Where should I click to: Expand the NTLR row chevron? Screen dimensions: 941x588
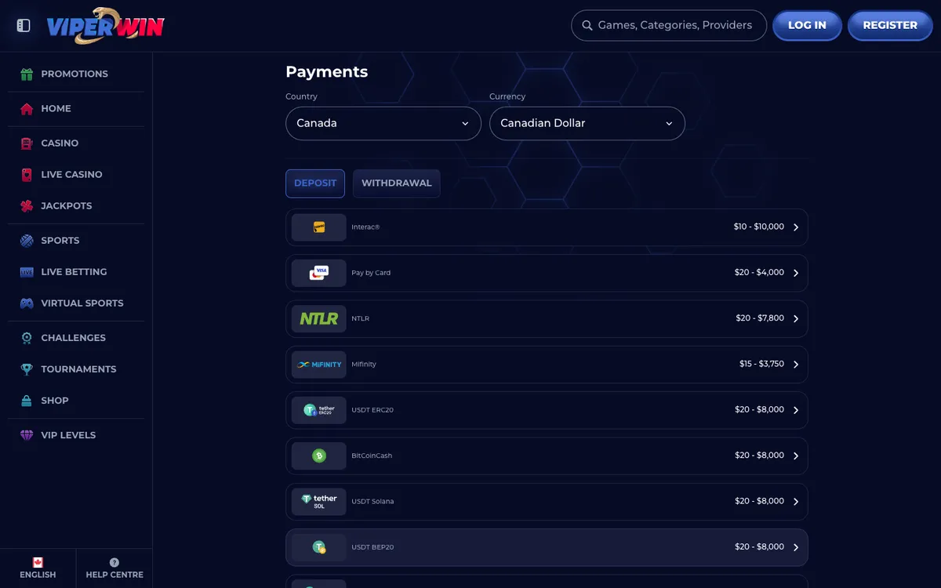[x=796, y=319]
